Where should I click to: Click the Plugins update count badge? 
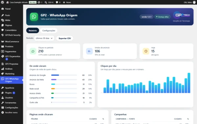point(14,93)
